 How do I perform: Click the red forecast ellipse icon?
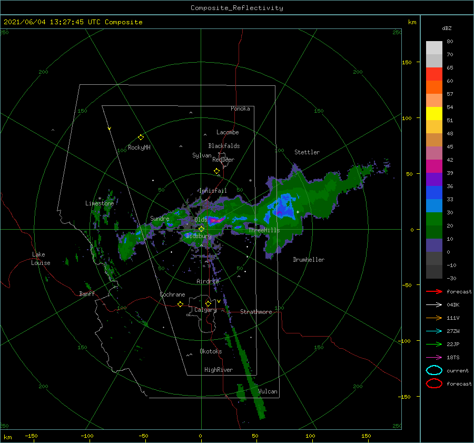[434, 383]
